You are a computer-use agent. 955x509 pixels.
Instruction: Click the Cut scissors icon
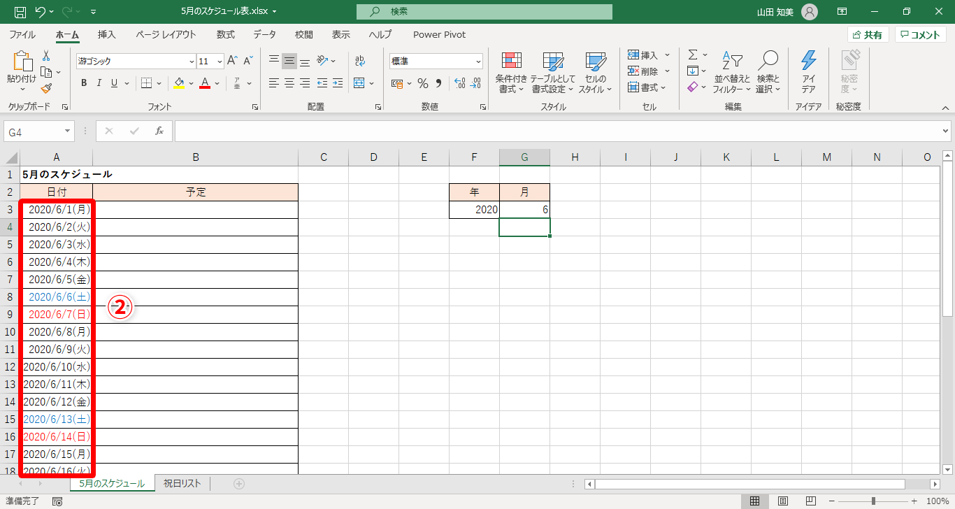46,56
